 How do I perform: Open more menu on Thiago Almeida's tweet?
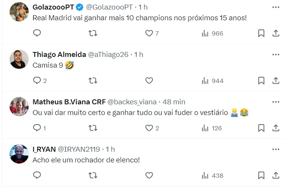coord(276,55)
